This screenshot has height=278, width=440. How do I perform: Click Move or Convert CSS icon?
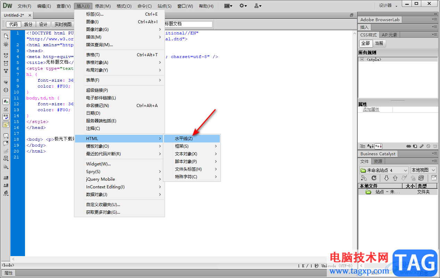point(6,166)
